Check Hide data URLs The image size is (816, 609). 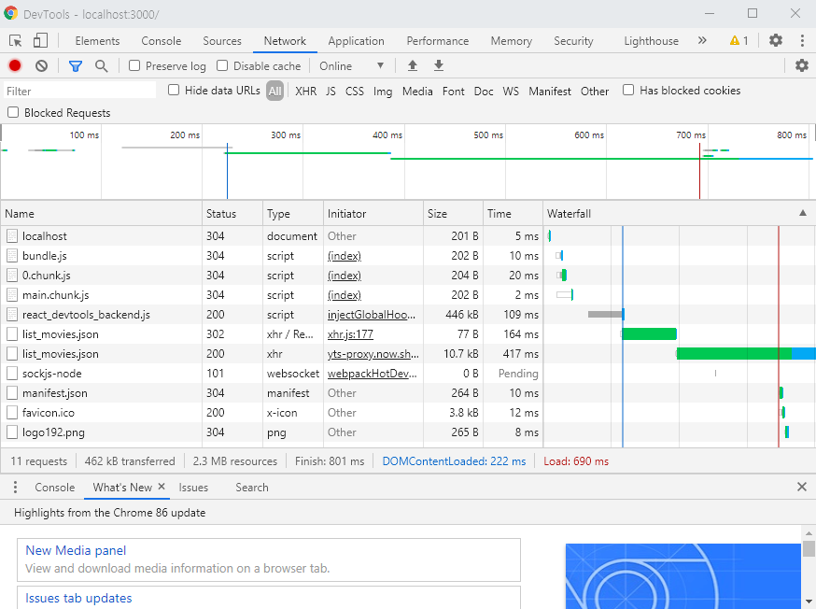174,90
